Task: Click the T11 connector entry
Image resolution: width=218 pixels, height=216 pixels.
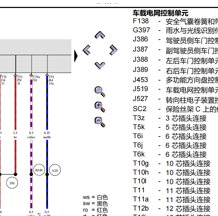Action: click(x=171, y=191)
